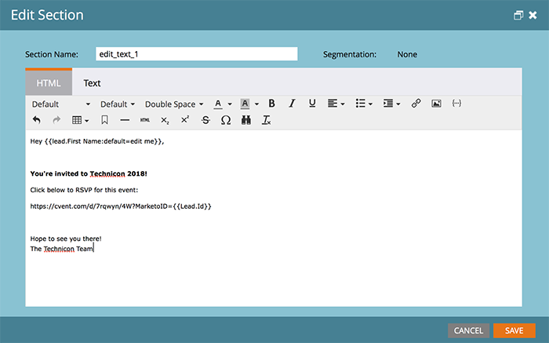This screenshot has width=549, height=343.
Task: Expand the list style dropdown arrow
Action: pos(370,104)
